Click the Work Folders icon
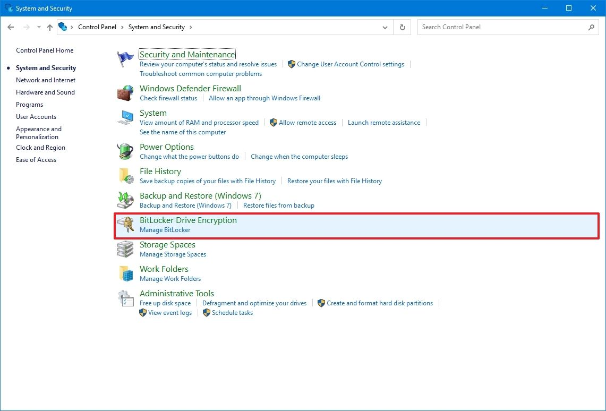Viewport: 606px width, 411px height. [x=126, y=273]
